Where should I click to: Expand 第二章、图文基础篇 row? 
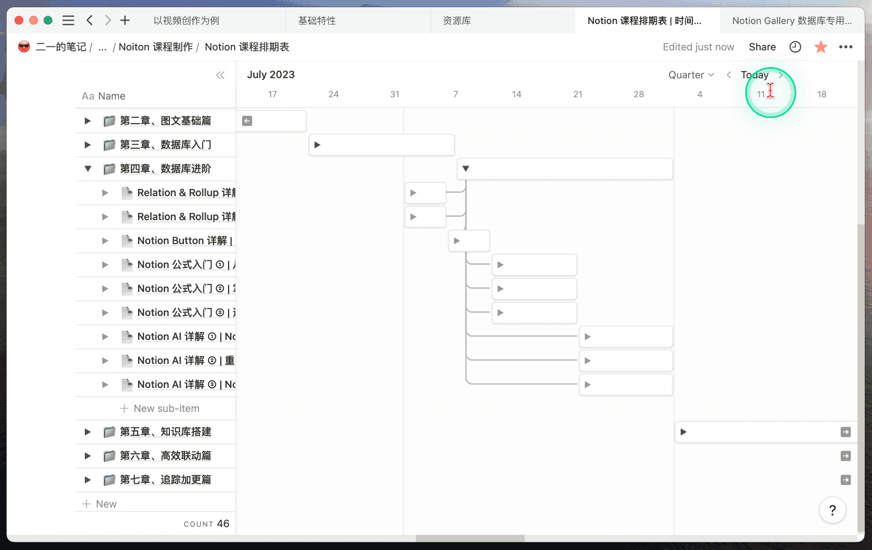[88, 121]
